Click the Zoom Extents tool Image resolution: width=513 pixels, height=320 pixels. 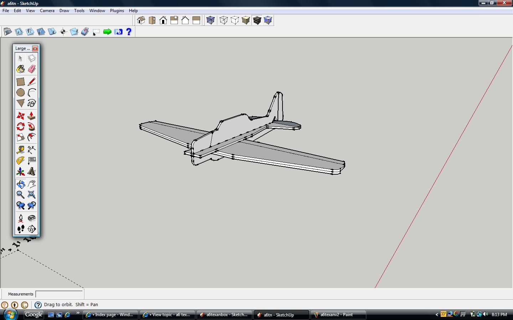[32, 194]
